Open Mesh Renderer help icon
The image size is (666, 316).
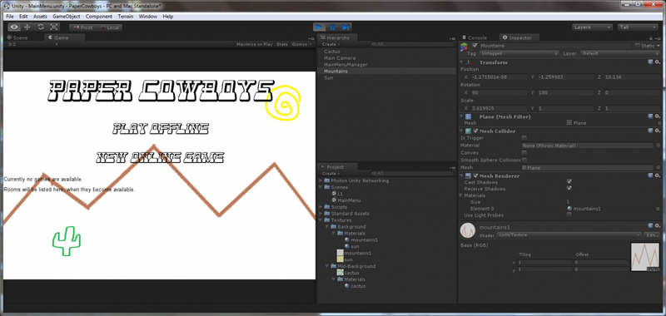(x=650, y=175)
